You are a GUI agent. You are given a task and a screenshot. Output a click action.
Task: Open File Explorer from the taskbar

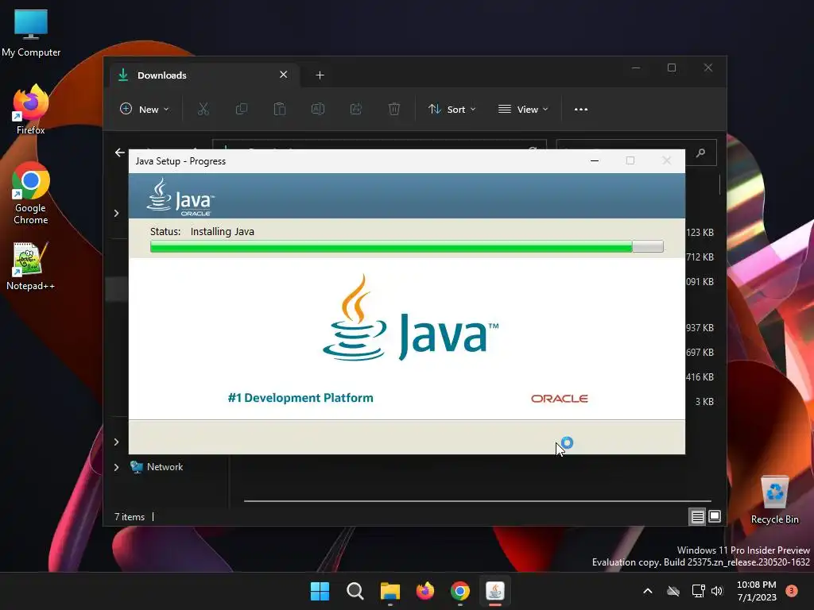(x=390, y=591)
